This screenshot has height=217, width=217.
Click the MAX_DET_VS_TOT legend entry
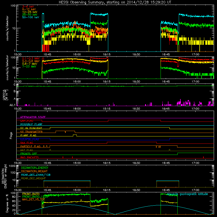[34, 199]
